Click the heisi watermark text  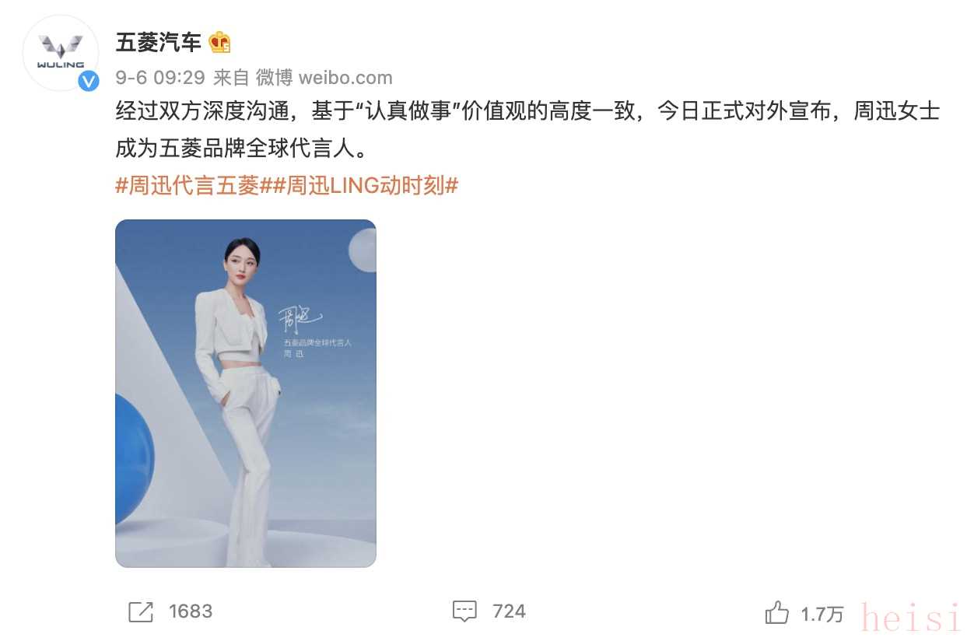[x=912, y=618]
